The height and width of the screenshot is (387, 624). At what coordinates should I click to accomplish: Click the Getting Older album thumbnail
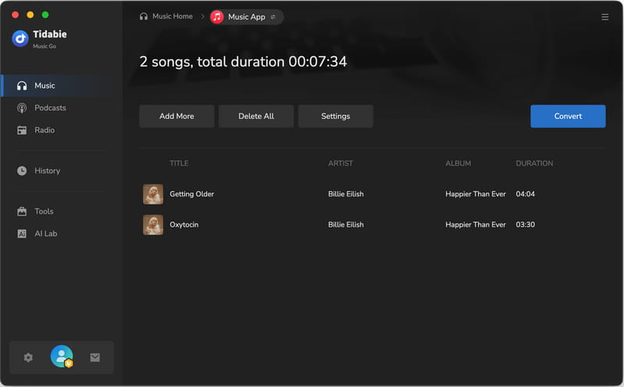tap(153, 194)
